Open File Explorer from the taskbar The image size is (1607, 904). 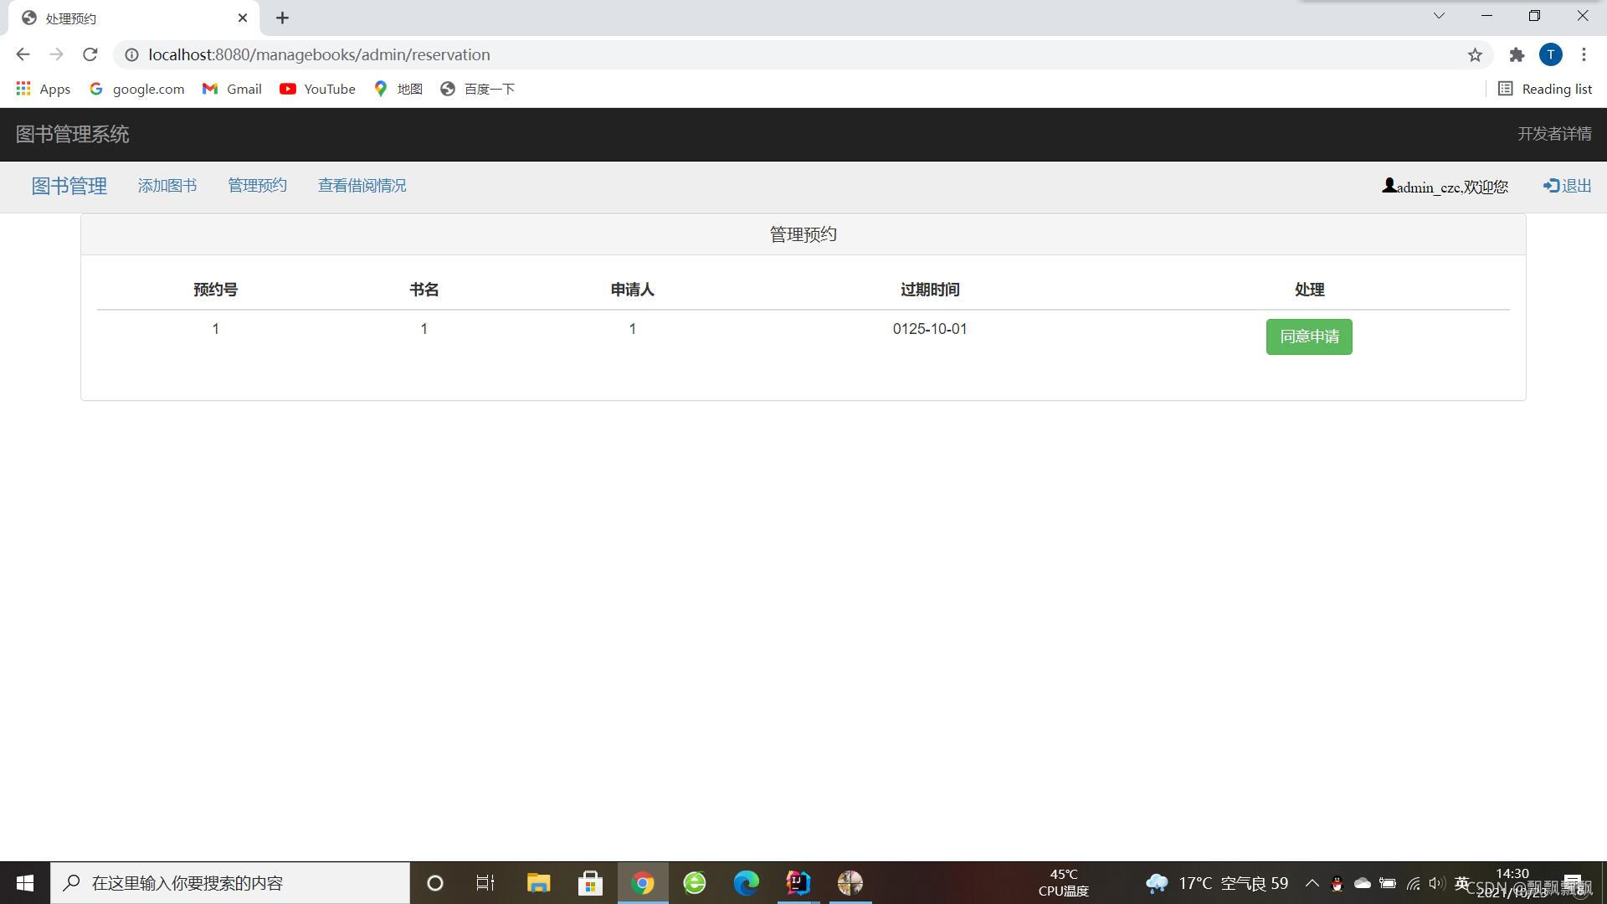tap(538, 883)
